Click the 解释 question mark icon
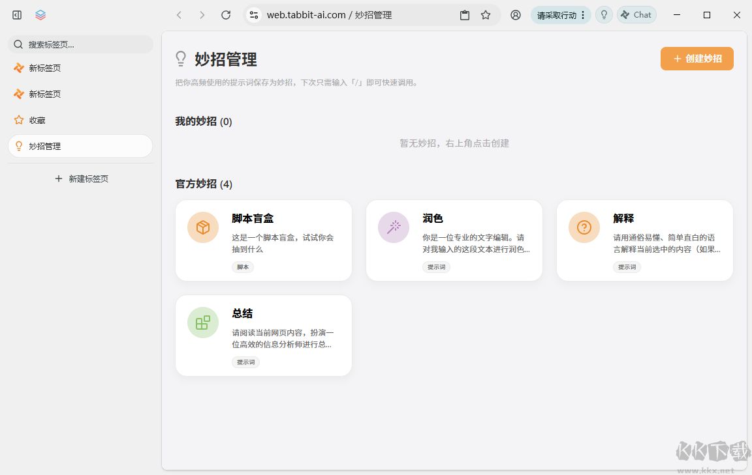This screenshot has width=752, height=475. tap(584, 227)
